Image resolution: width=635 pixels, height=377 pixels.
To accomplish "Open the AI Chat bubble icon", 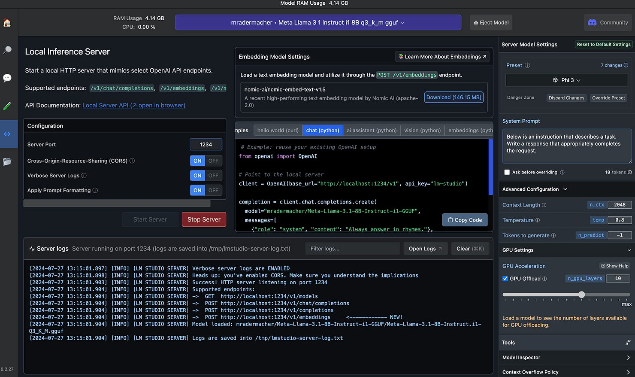I will 7,78.
